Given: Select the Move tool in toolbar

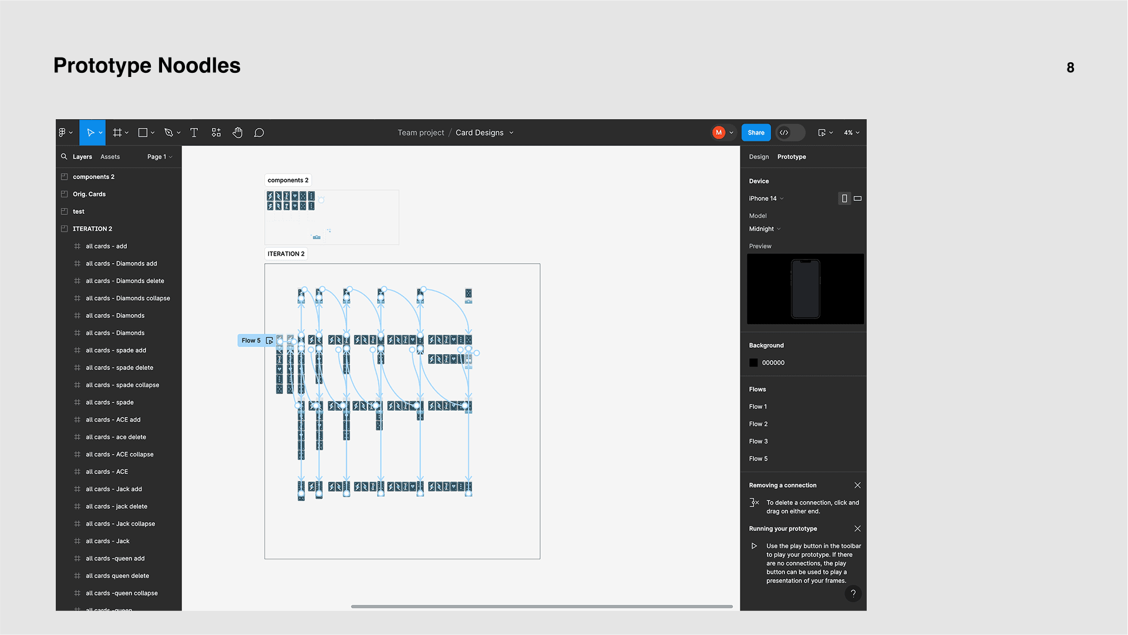Looking at the screenshot, I should [x=90, y=133].
